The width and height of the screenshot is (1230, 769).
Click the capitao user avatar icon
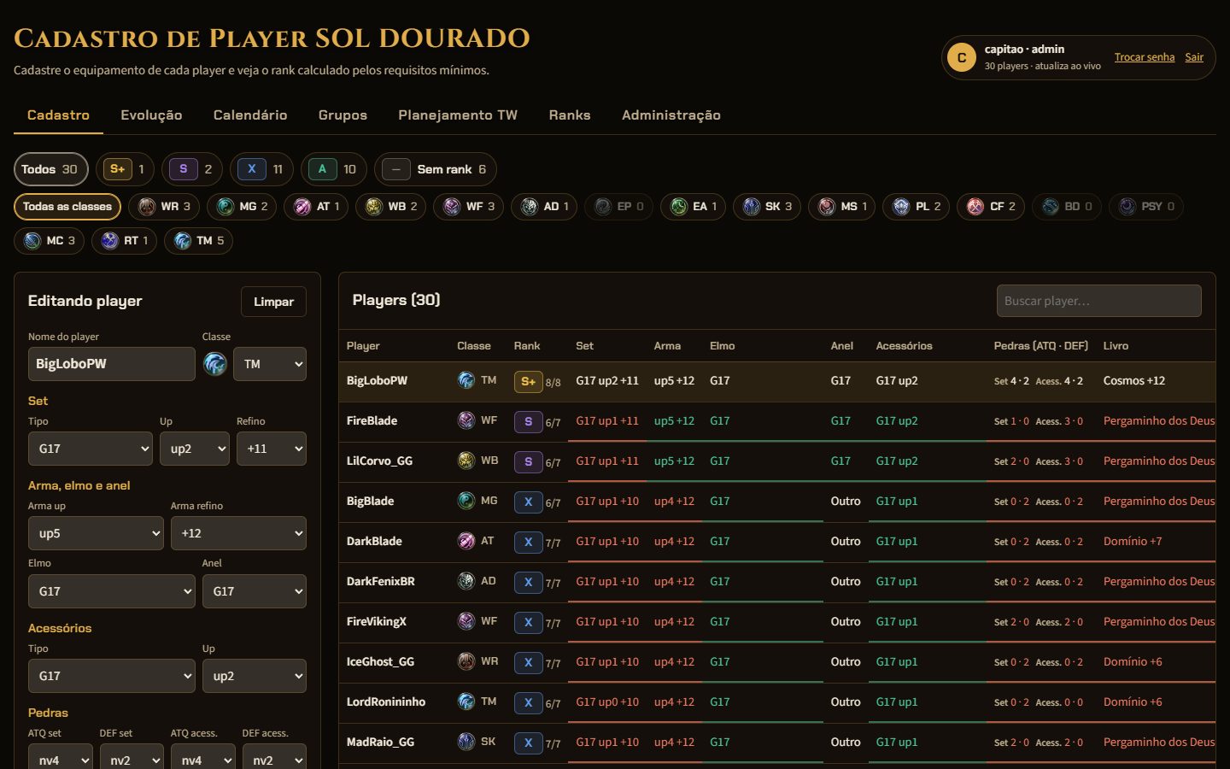tap(962, 57)
